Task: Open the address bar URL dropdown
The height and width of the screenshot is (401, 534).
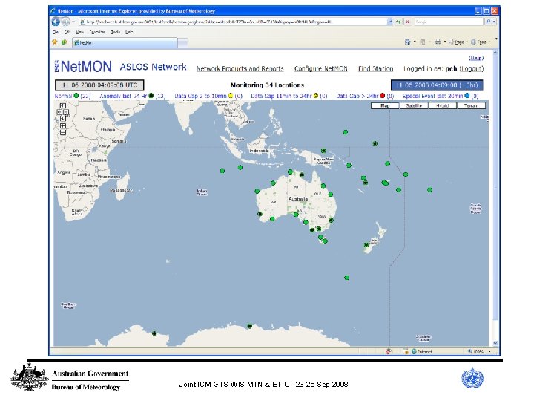Action: tap(390, 22)
